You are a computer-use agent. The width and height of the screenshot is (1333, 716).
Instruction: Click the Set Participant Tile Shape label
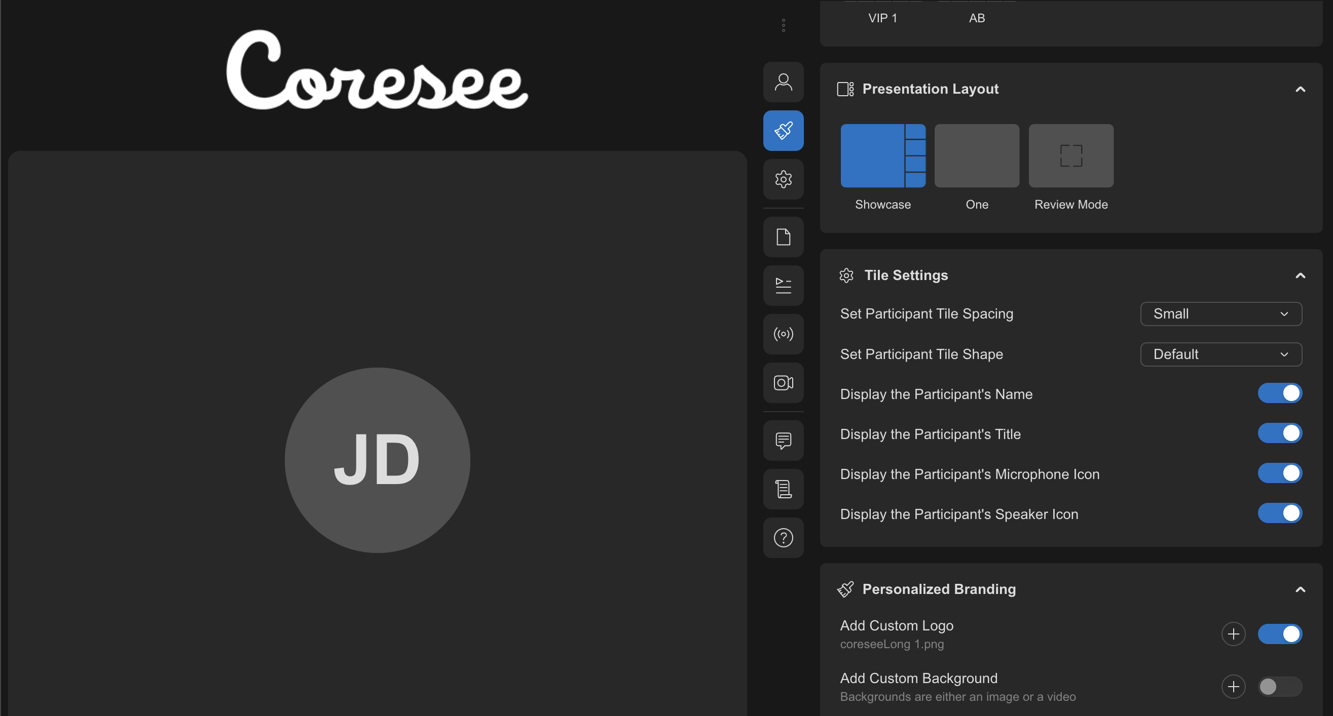click(921, 354)
